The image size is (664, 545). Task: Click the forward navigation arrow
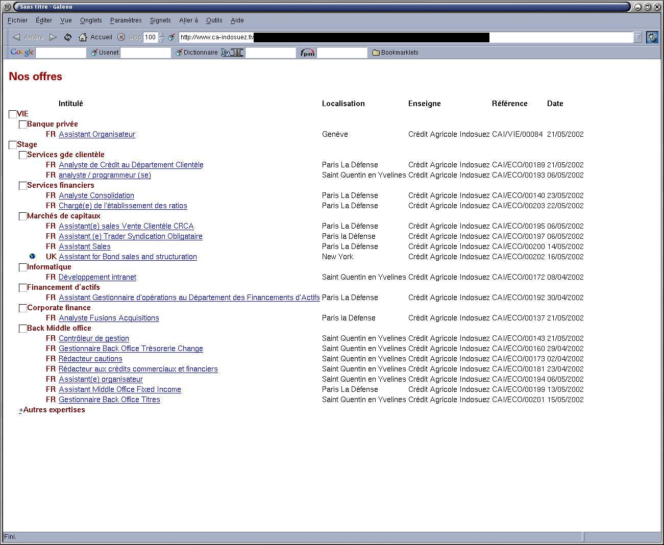point(53,37)
